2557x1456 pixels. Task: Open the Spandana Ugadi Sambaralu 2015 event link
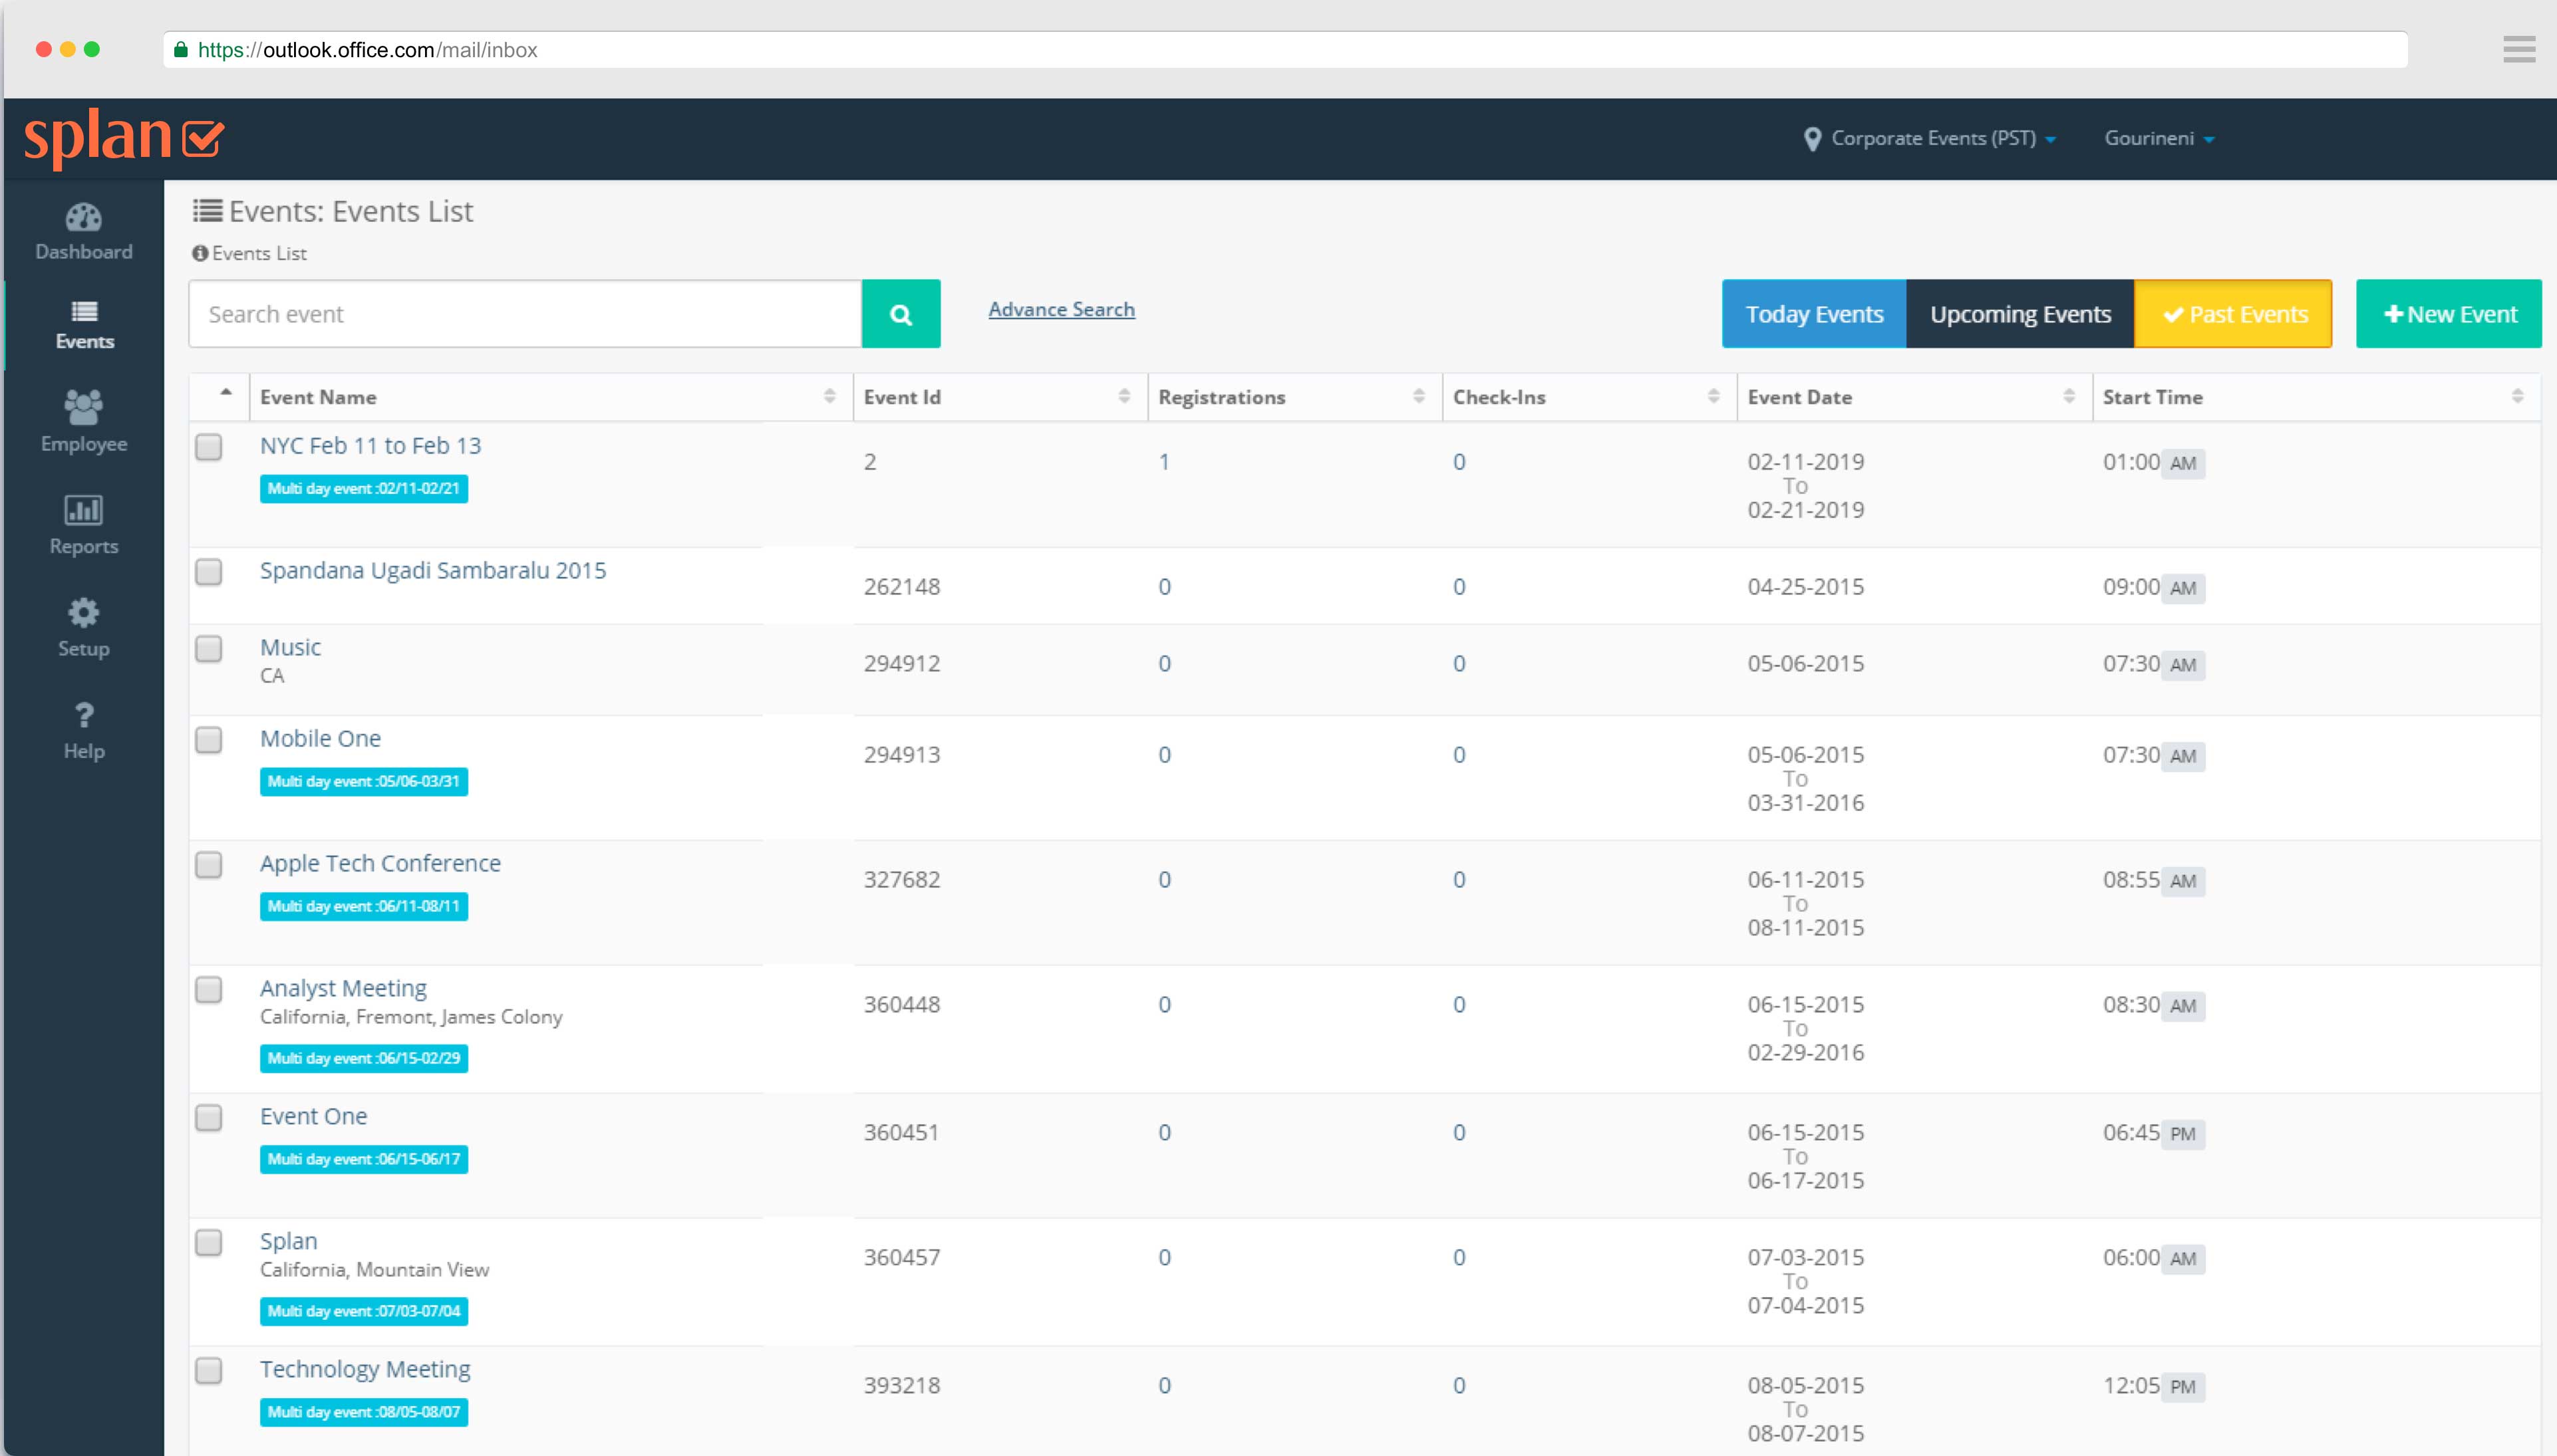(432, 570)
